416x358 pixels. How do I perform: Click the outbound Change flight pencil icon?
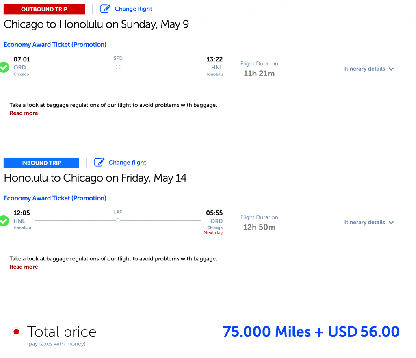tap(105, 9)
